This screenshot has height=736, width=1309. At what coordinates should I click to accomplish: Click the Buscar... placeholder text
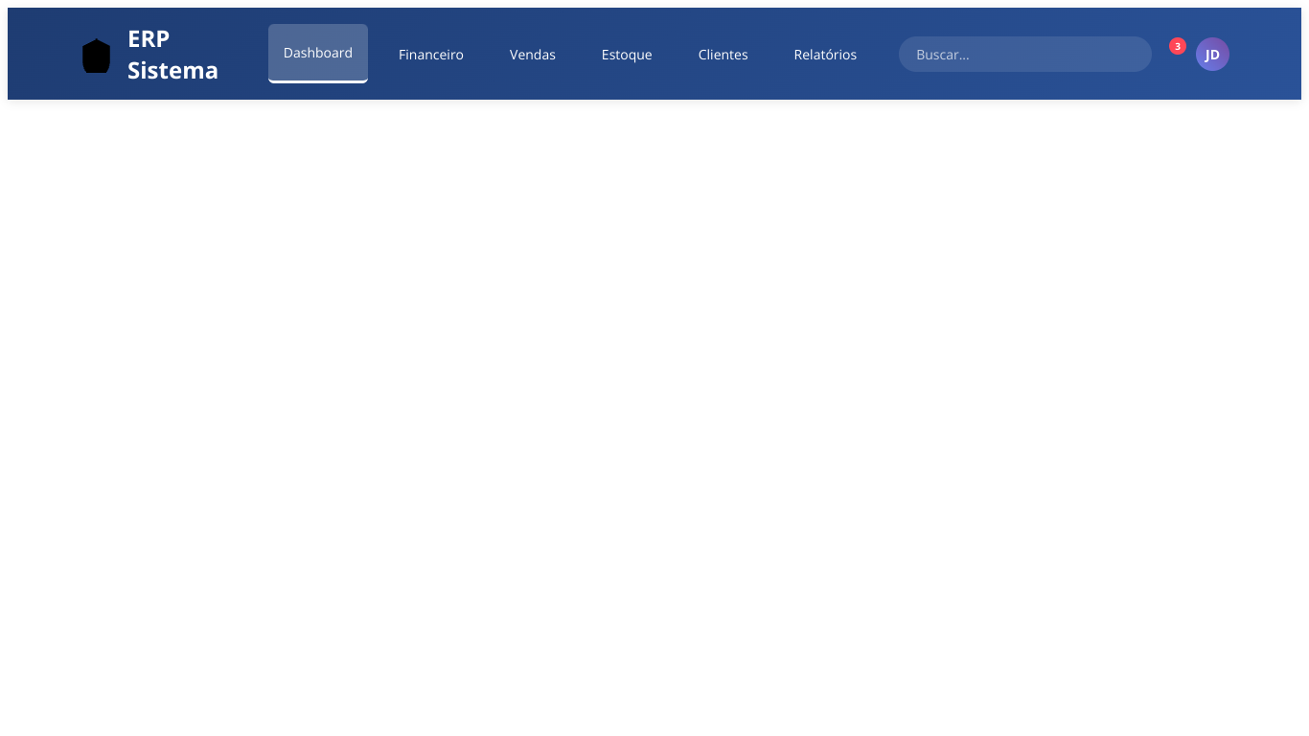point(943,55)
